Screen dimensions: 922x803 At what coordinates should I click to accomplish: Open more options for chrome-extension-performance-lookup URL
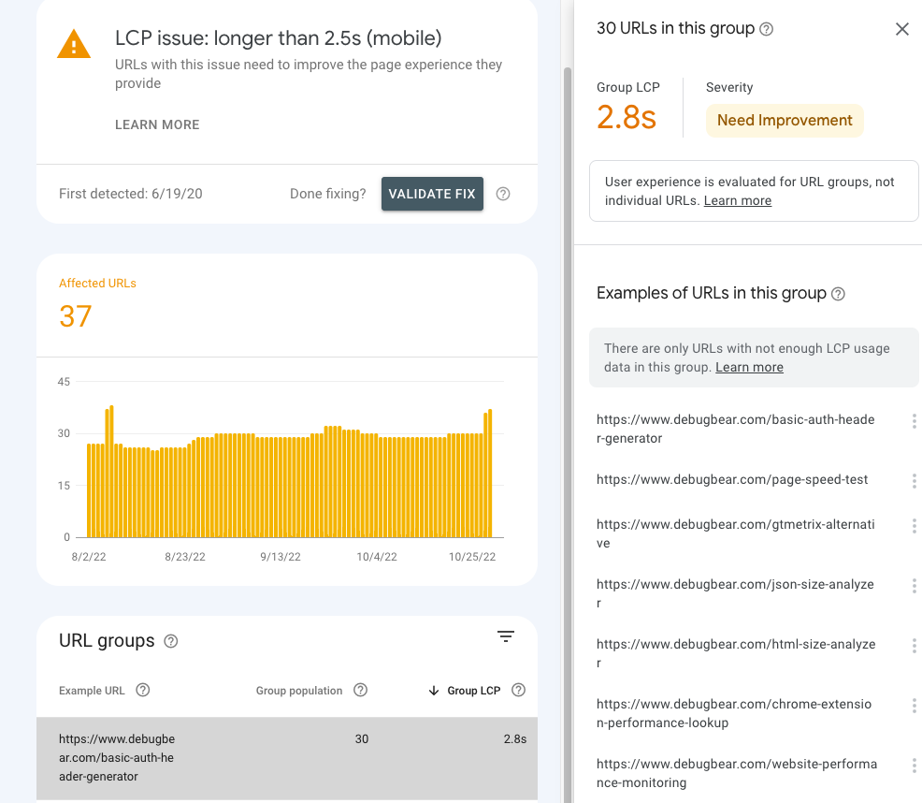[x=914, y=706]
